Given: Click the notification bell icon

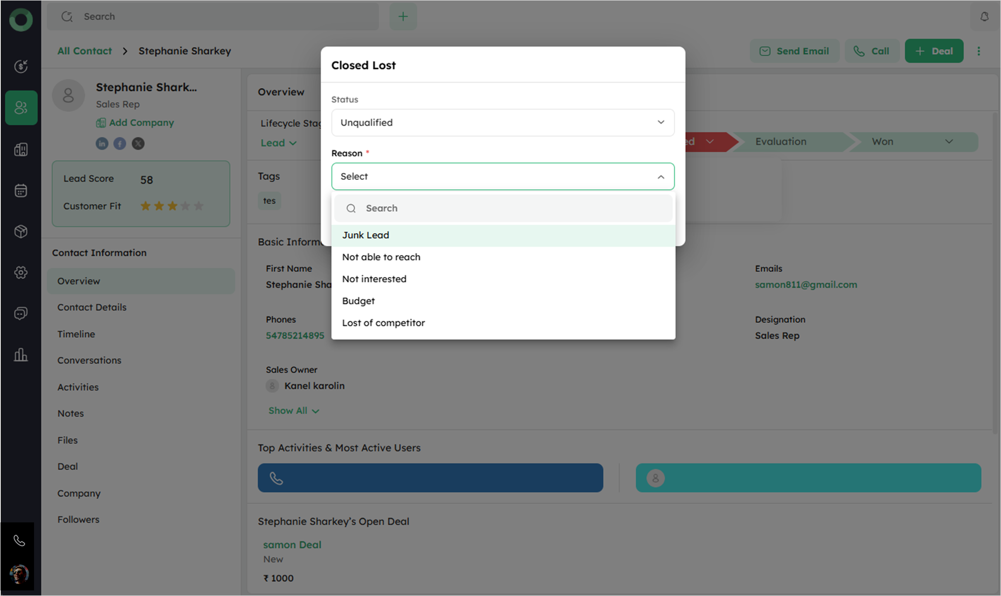Looking at the screenshot, I should (984, 16).
